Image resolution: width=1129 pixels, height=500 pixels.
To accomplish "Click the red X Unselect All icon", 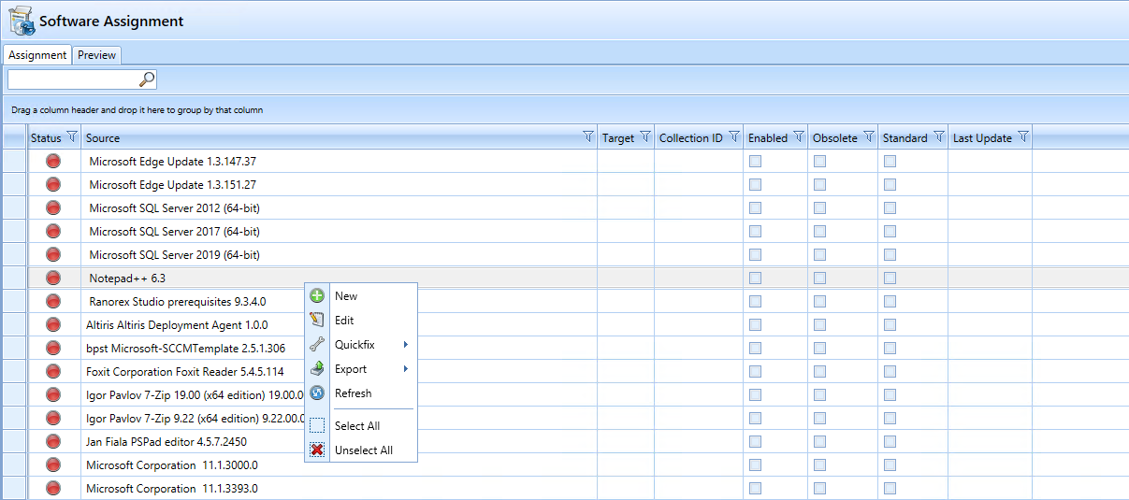I will click(317, 450).
